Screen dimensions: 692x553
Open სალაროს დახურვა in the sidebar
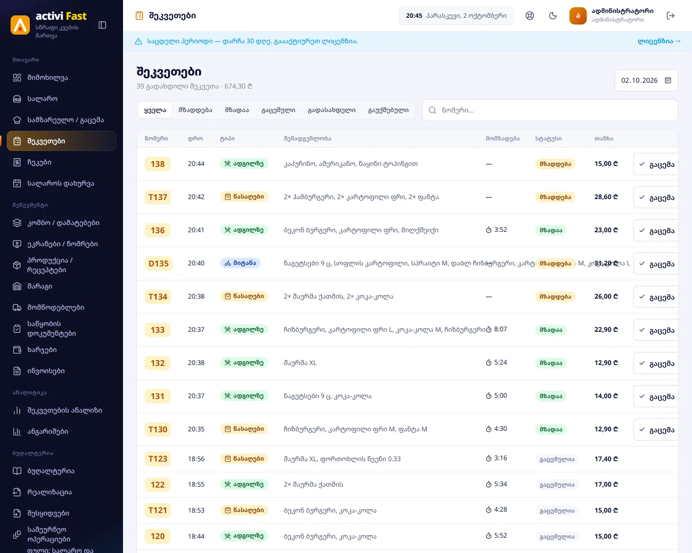pyautogui.click(x=62, y=183)
